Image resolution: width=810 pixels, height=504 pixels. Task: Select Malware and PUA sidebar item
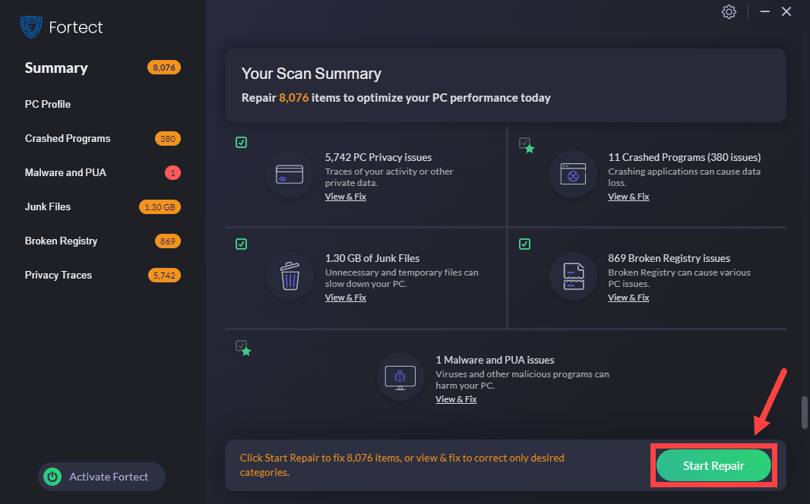click(x=65, y=172)
